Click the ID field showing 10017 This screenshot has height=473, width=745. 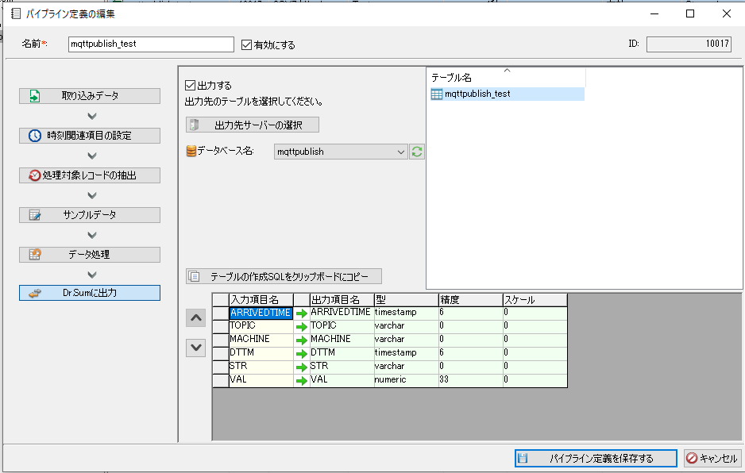click(689, 44)
